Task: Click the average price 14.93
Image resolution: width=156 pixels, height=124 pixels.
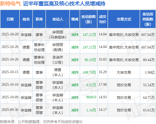Action: click(x=103, y=97)
